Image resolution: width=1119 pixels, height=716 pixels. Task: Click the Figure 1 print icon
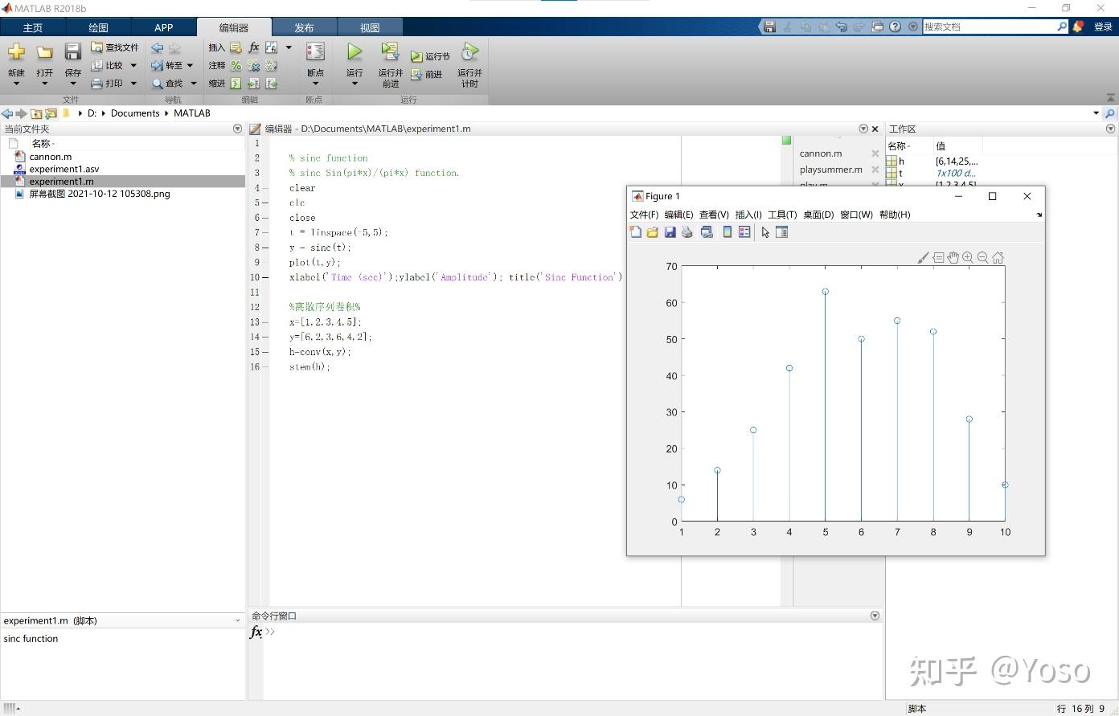coord(687,232)
